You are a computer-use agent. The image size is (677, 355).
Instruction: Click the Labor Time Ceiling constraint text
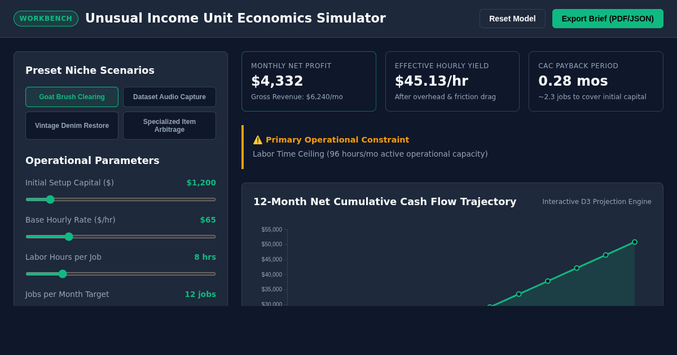coord(370,154)
